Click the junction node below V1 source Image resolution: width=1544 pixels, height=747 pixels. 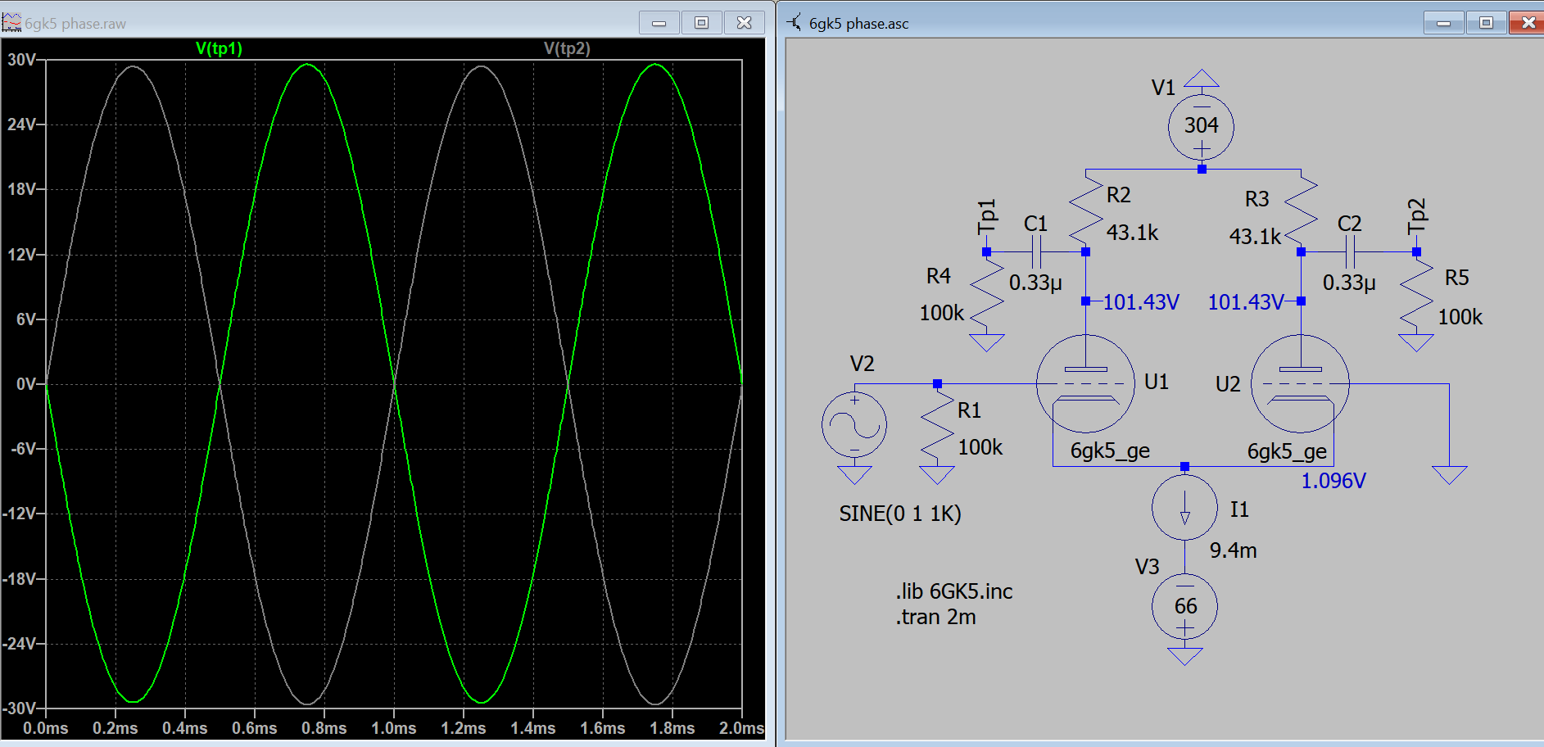click(1201, 170)
